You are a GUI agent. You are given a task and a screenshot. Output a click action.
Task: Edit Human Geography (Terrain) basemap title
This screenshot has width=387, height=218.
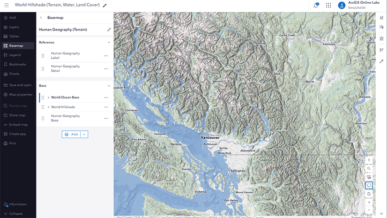[x=109, y=30]
